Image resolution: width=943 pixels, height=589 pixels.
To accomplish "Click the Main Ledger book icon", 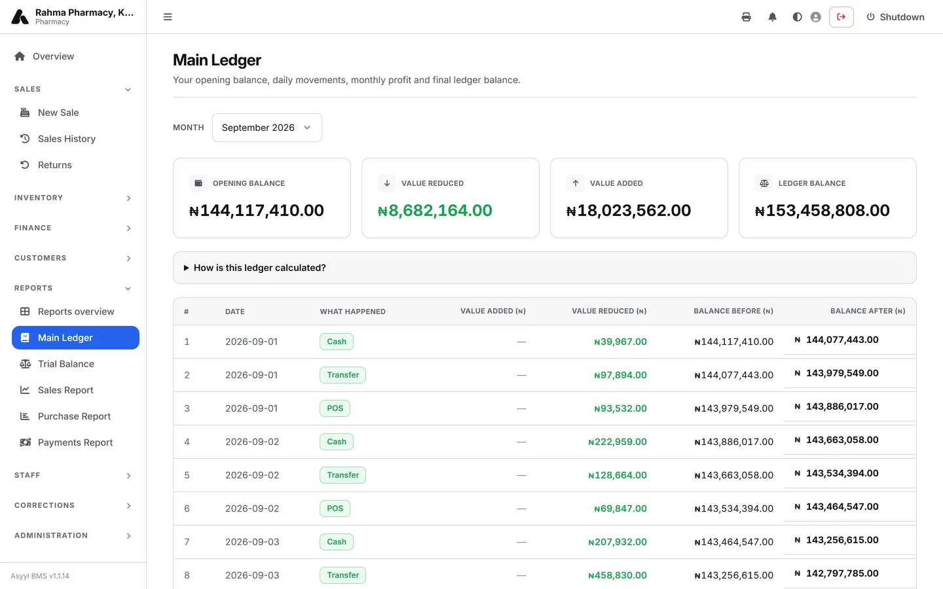I will [x=25, y=338].
